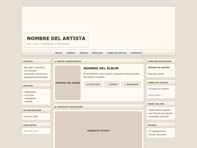This screenshot has width=197, height=148.
Task: Click the VISITANTES panel header
Action: pyautogui.click(x=36, y=125)
